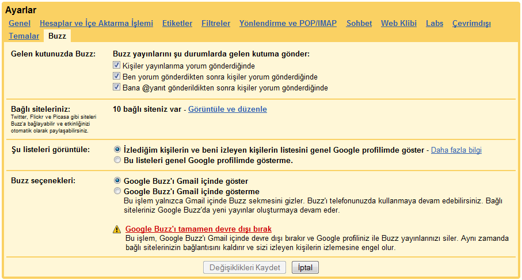The image size is (522, 280).
Task: Select 'Google Buzz'ı Gmail içinde göster' radio
Action: pos(117,181)
